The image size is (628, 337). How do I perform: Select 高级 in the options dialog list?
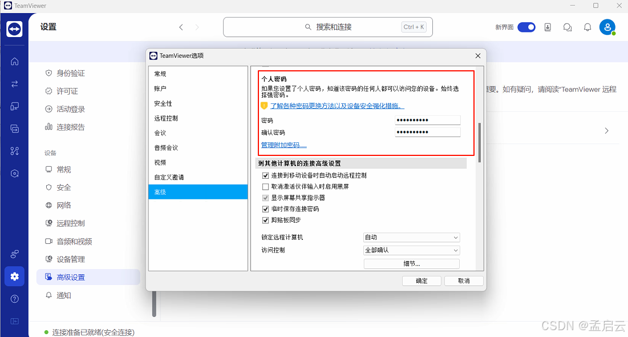tap(198, 192)
